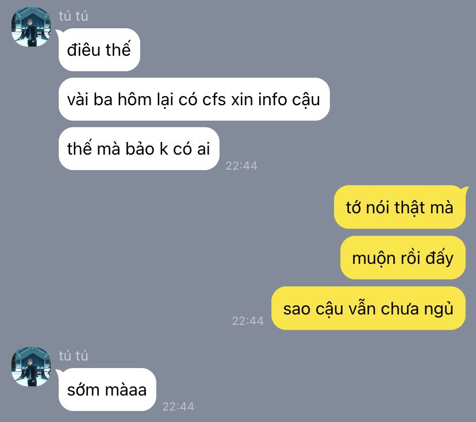
Task: Select yellow bubble "muộn rồi đấy"
Action: pos(403,258)
